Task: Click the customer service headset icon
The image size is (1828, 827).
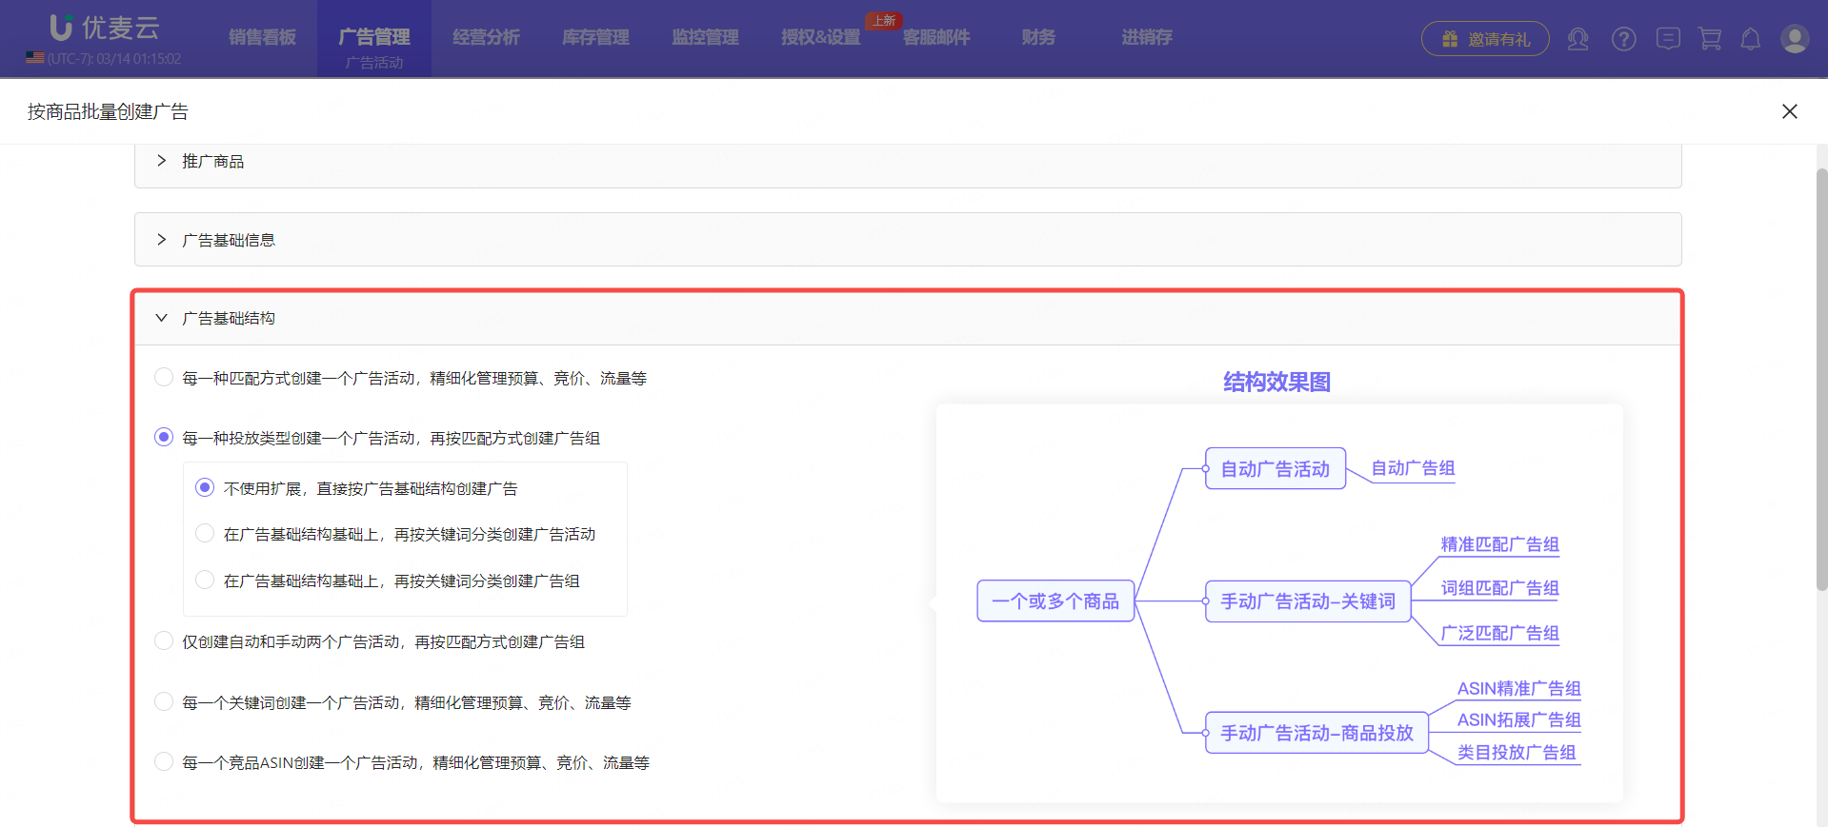Action: 1577,39
